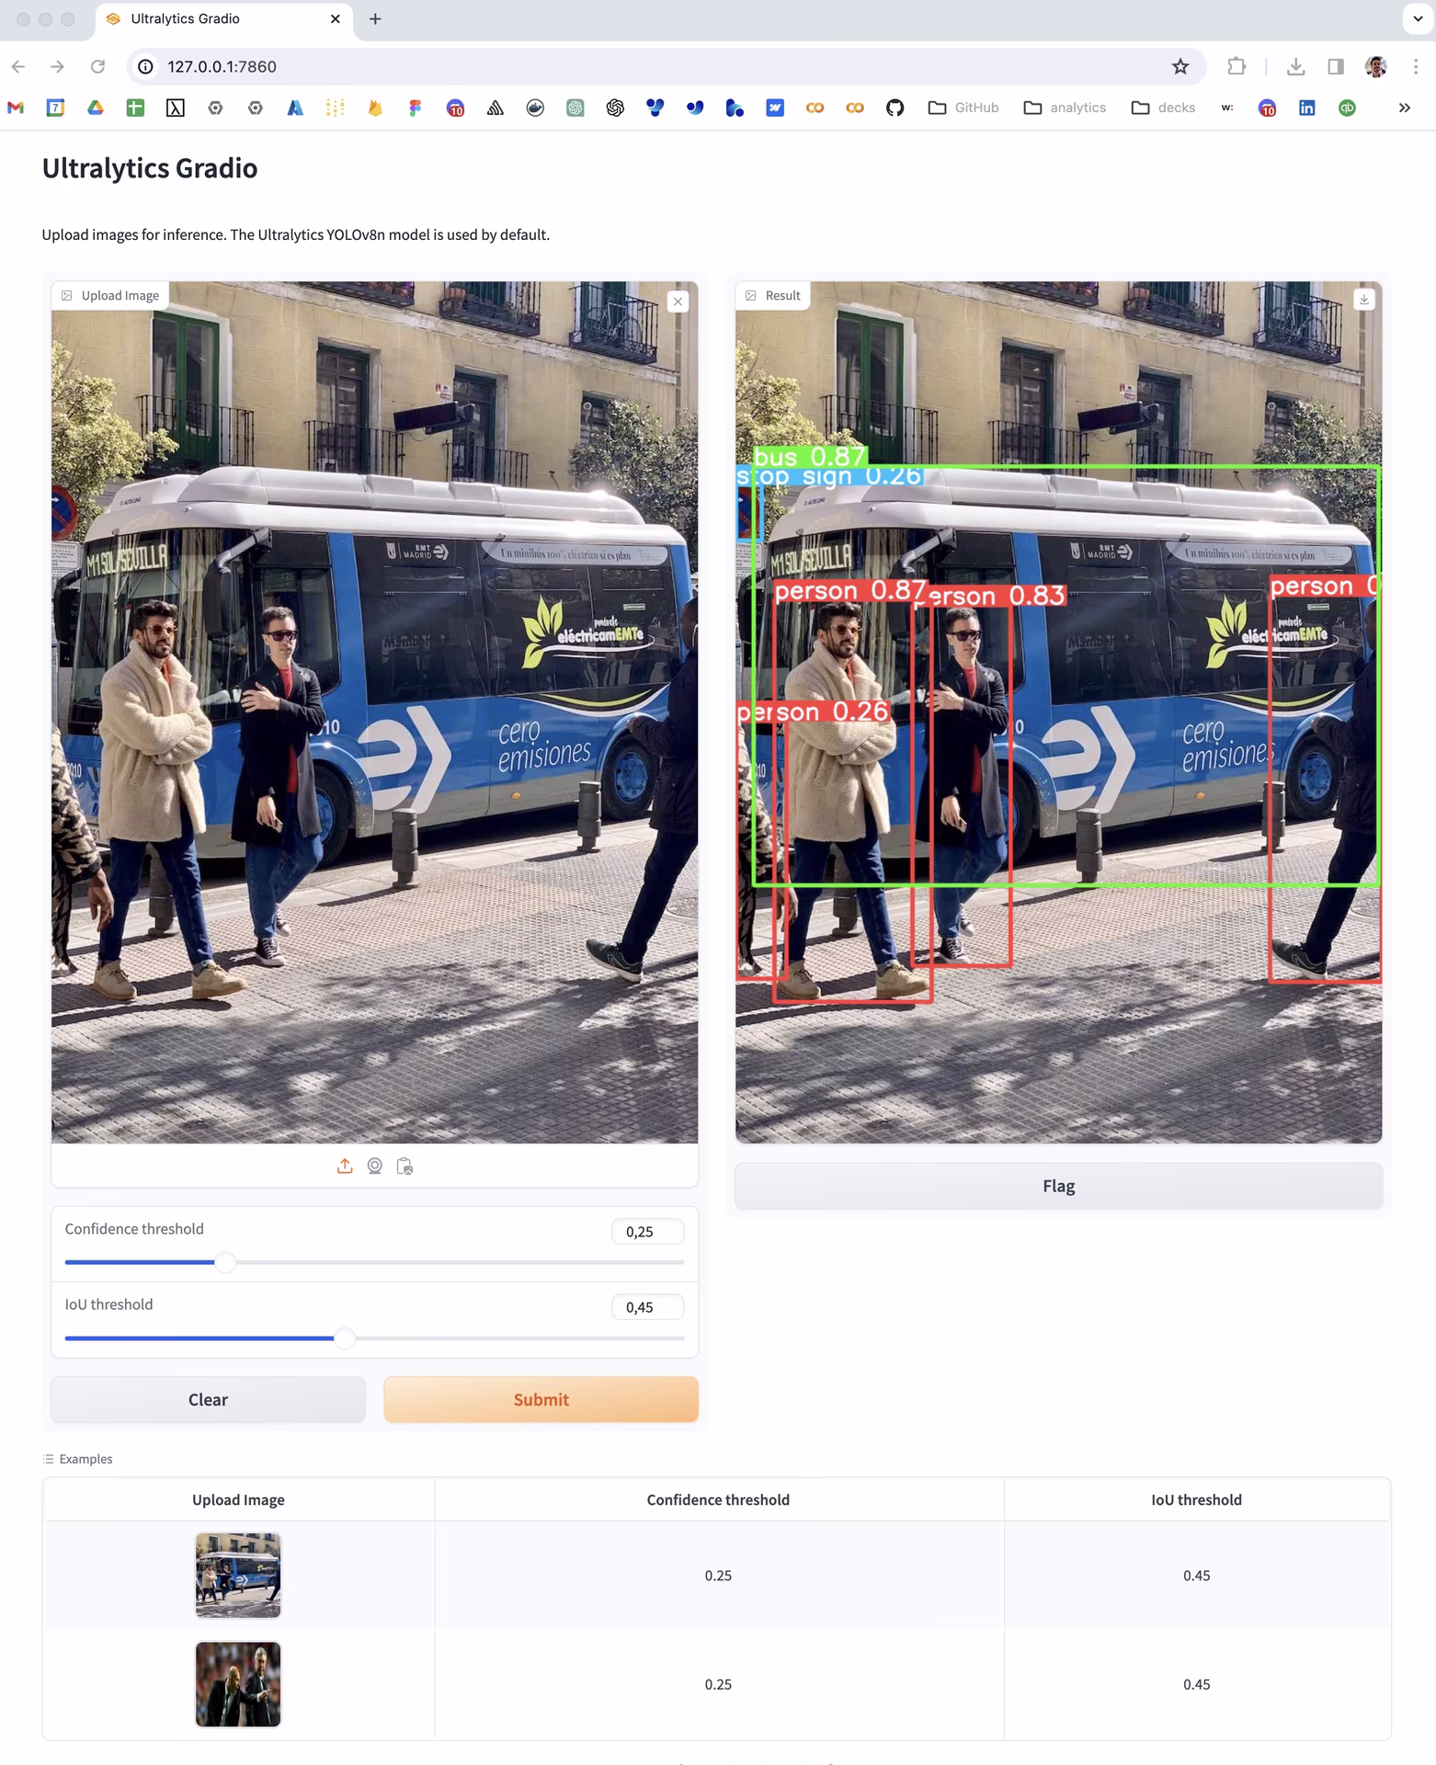Download the Result image
This screenshot has height=1765, width=1436.
pyautogui.click(x=1364, y=300)
